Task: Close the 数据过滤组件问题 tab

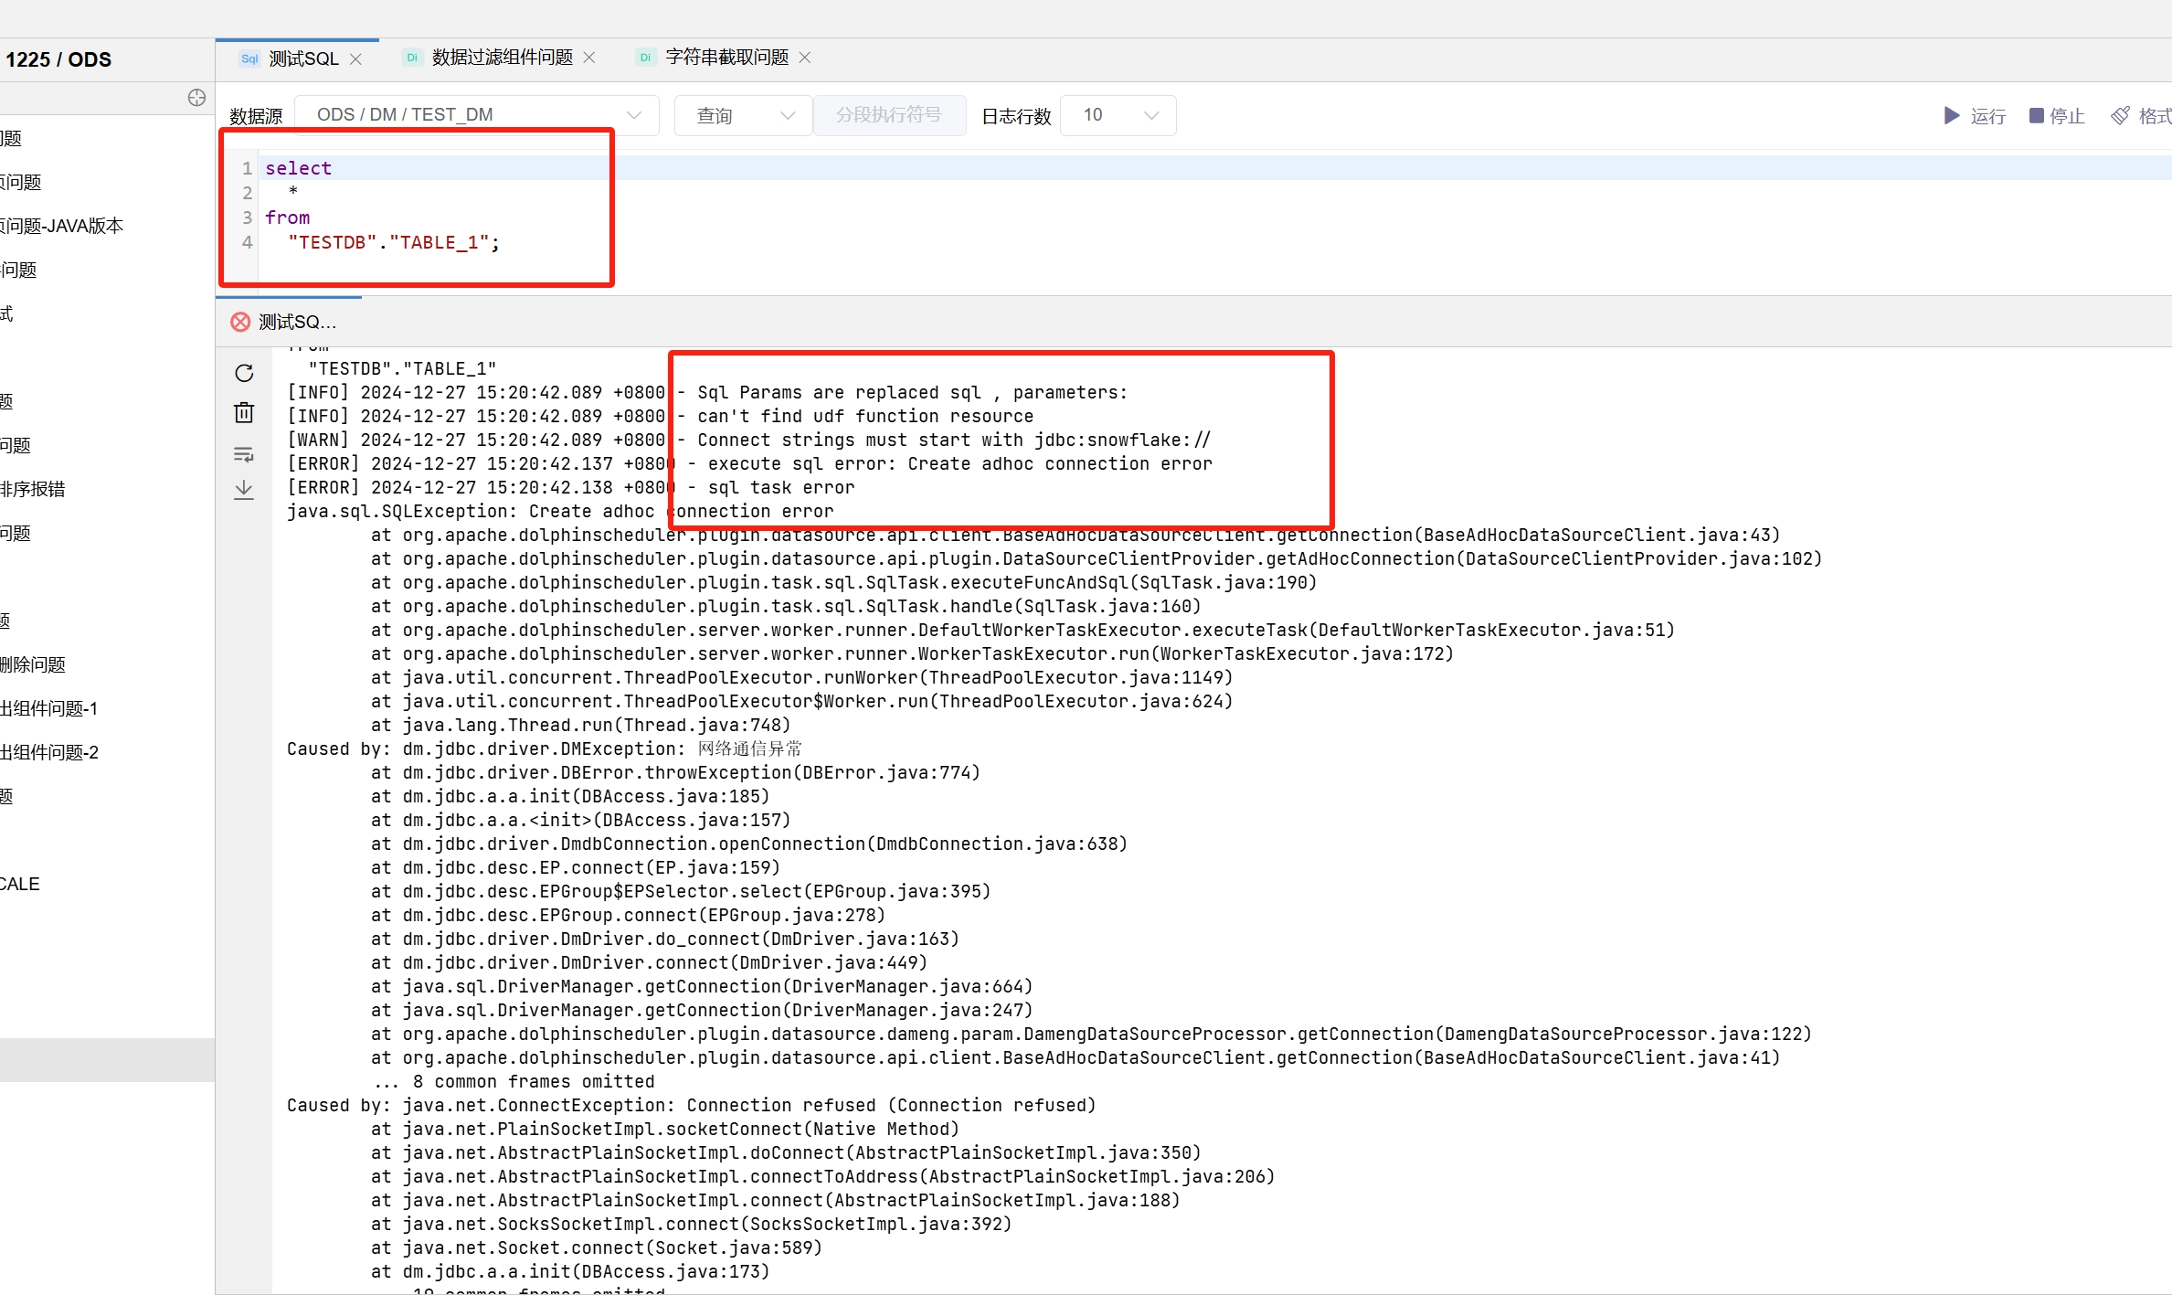Action: click(589, 58)
